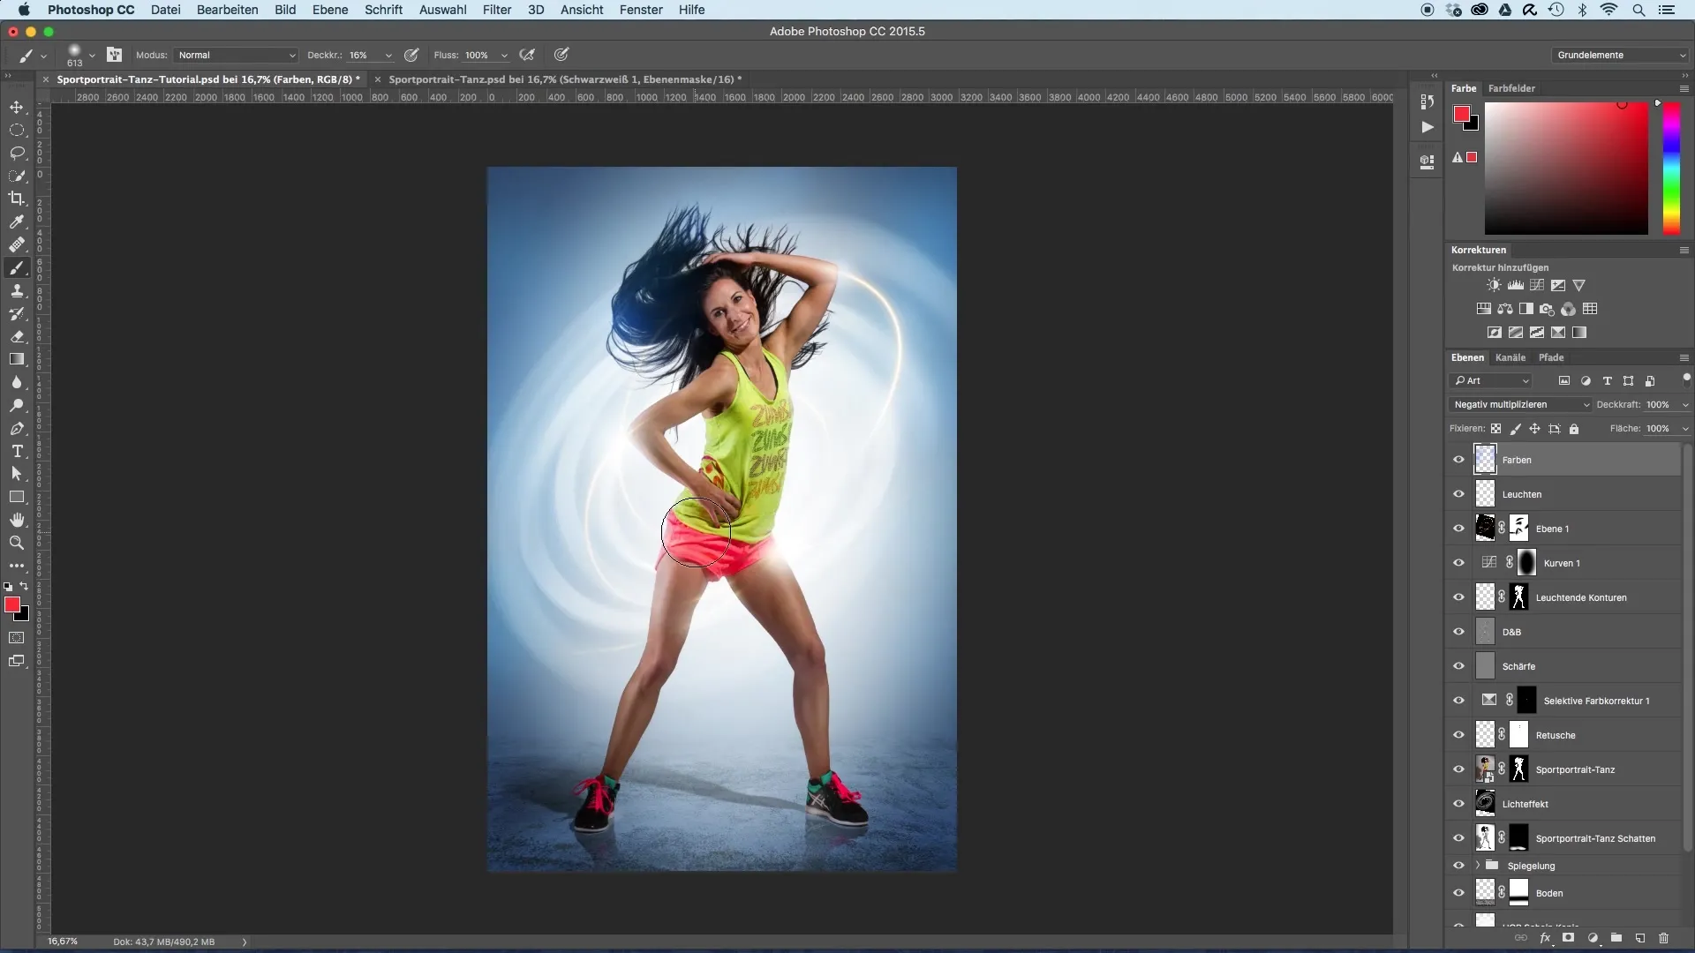Expand the Spiegelung layer group
Screen dimensions: 1695x953
(1478, 865)
